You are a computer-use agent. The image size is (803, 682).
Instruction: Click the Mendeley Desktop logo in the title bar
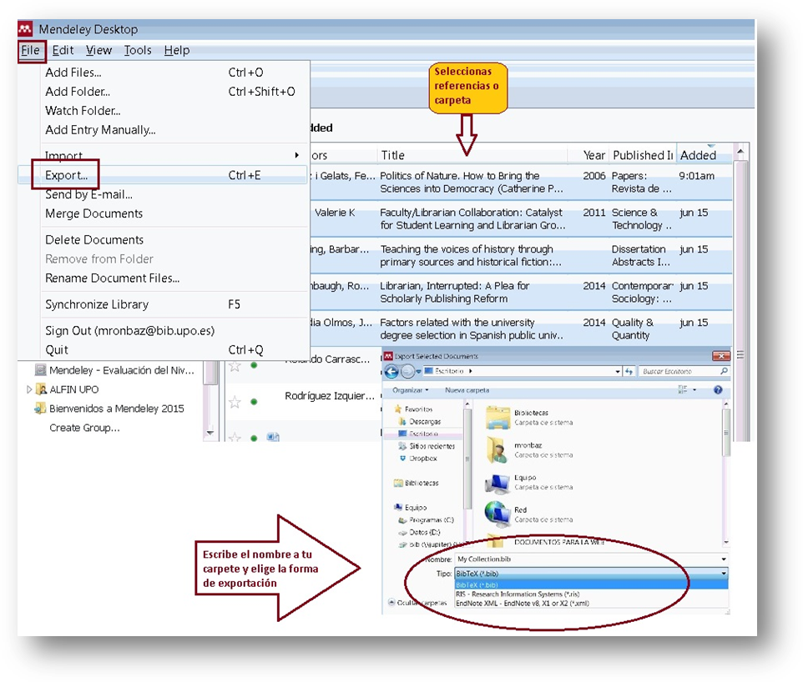25,28
